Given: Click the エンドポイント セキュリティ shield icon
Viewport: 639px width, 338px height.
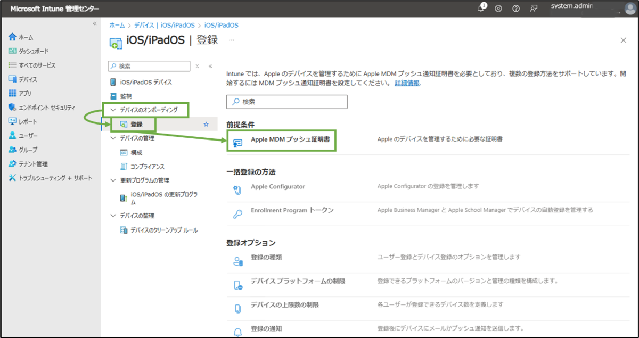Looking at the screenshot, I should (13, 108).
